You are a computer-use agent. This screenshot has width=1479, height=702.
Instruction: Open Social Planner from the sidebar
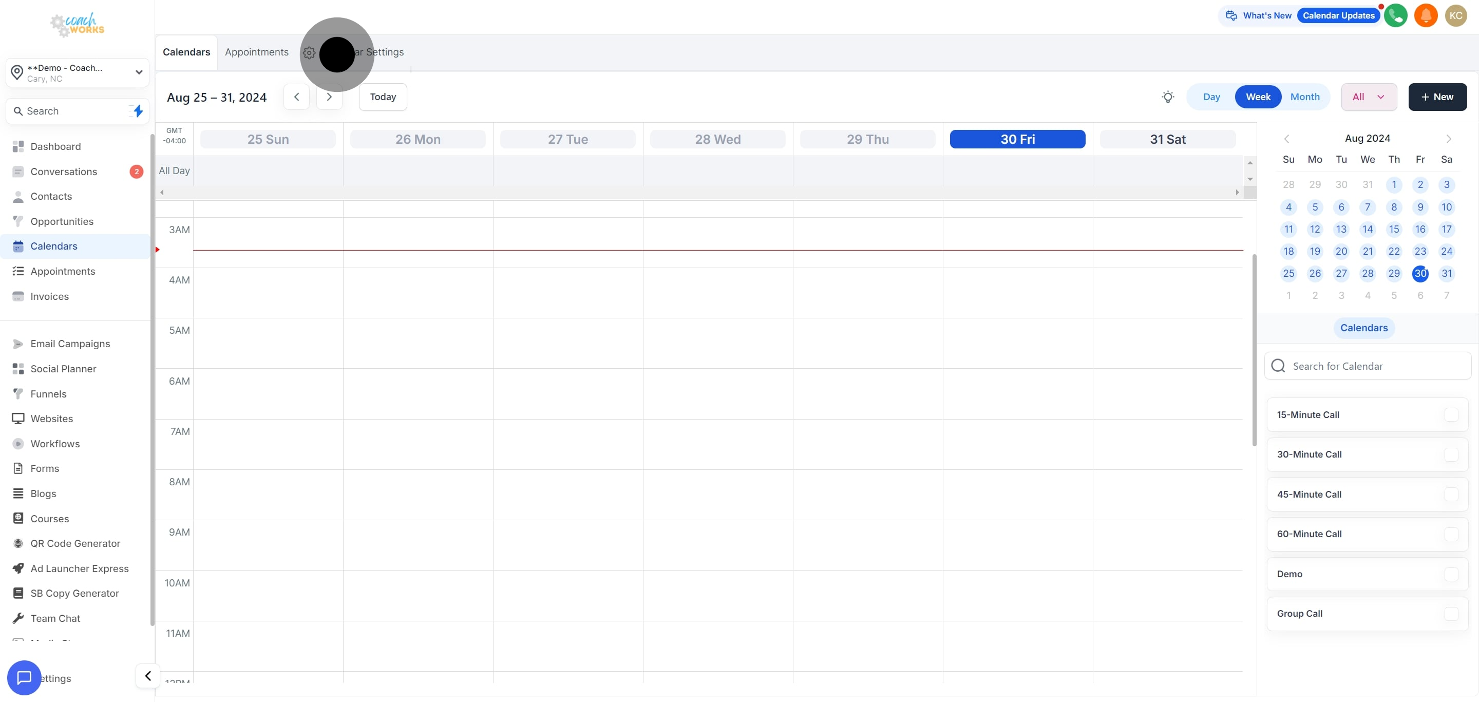coord(64,369)
